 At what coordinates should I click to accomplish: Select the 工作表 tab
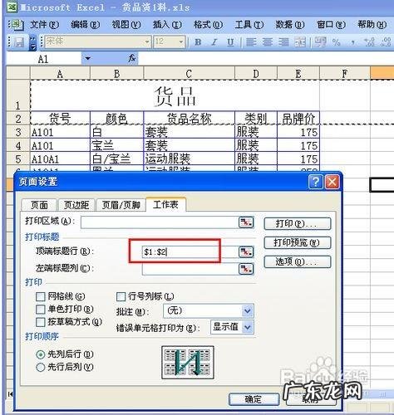click(x=165, y=204)
